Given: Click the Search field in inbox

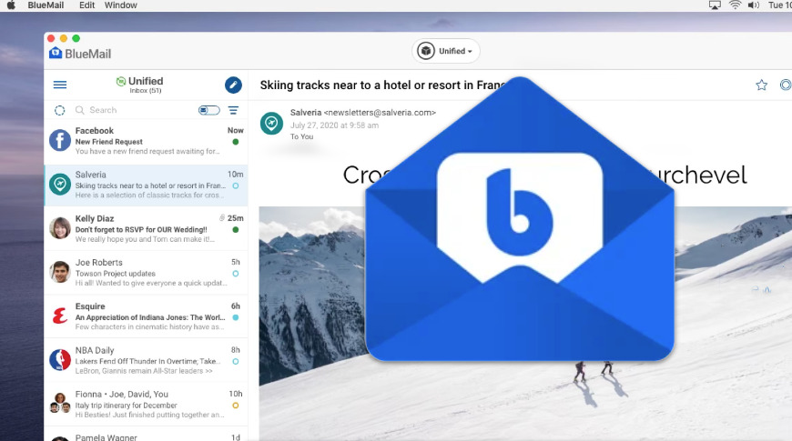Looking at the screenshot, I should 137,110.
